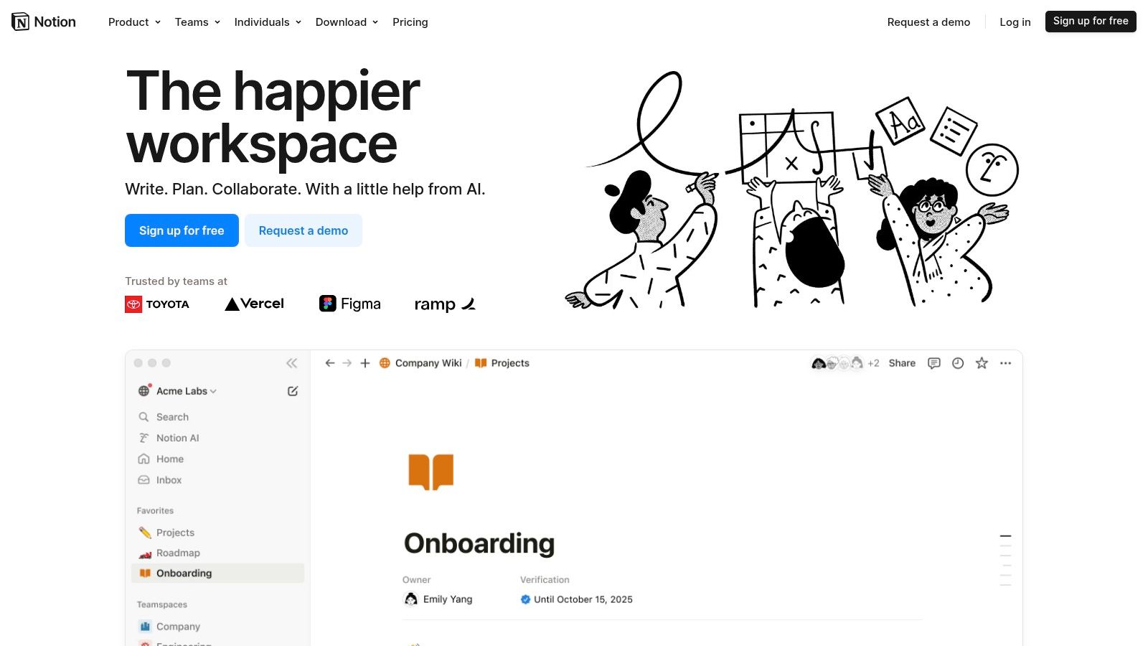Click Search in the sidebar
The image size is (1148, 646).
tap(172, 417)
